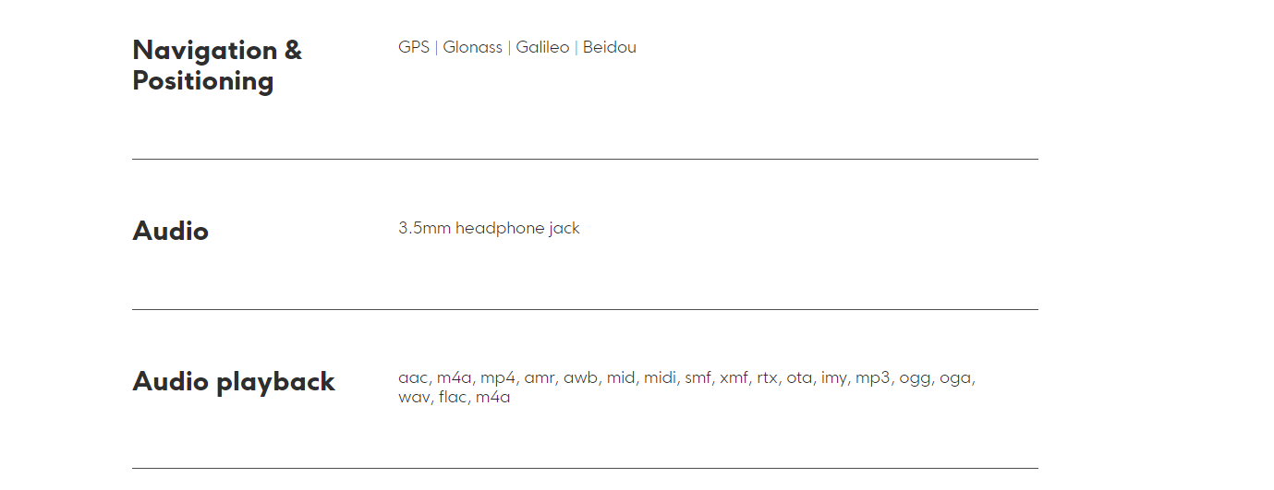Click the mp3 format entry
The image size is (1274, 490).
point(873,378)
